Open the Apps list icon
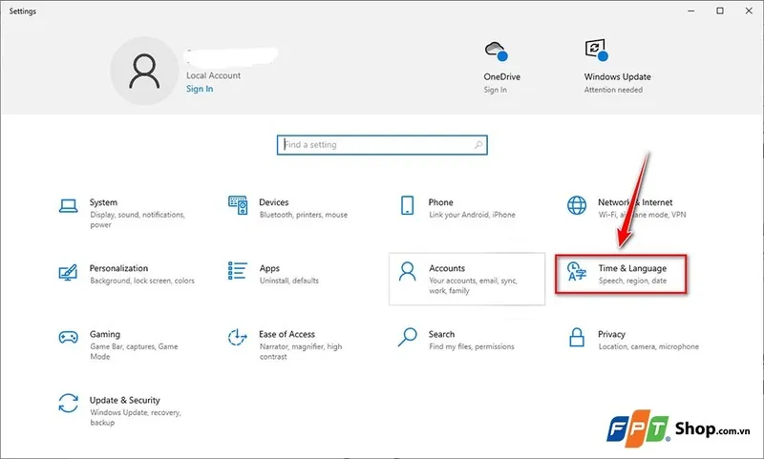 coord(238,272)
